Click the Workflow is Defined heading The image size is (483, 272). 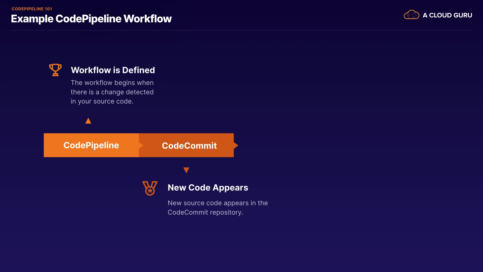tap(113, 70)
